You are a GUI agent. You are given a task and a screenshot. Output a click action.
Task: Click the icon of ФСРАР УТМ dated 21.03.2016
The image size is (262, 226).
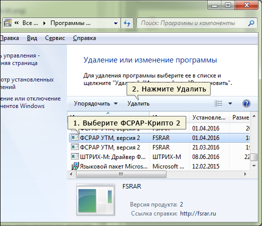coord(74,147)
